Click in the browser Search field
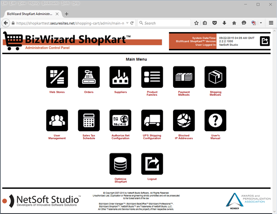This screenshot has width=277, height=214. pyautogui.click(x=164, y=23)
